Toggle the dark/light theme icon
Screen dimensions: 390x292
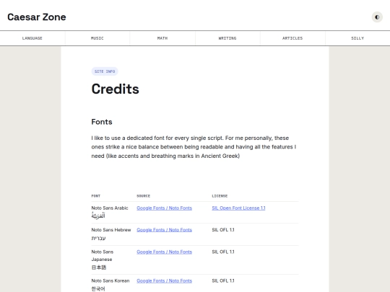[x=377, y=17]
